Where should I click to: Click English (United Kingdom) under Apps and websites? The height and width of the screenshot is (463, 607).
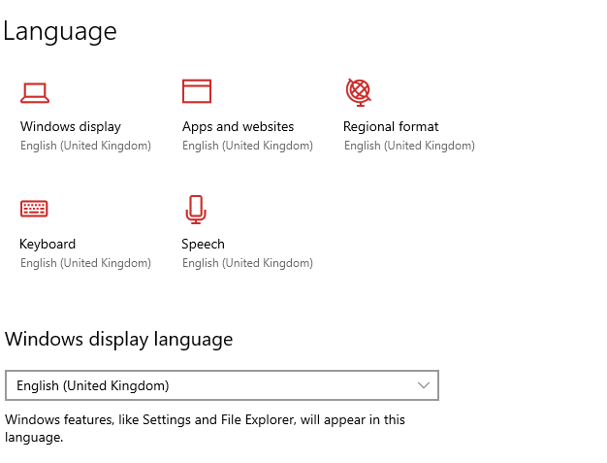click(247, 146)
